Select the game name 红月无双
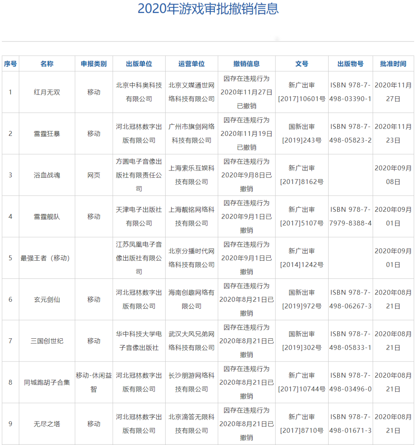 (47, 92)
